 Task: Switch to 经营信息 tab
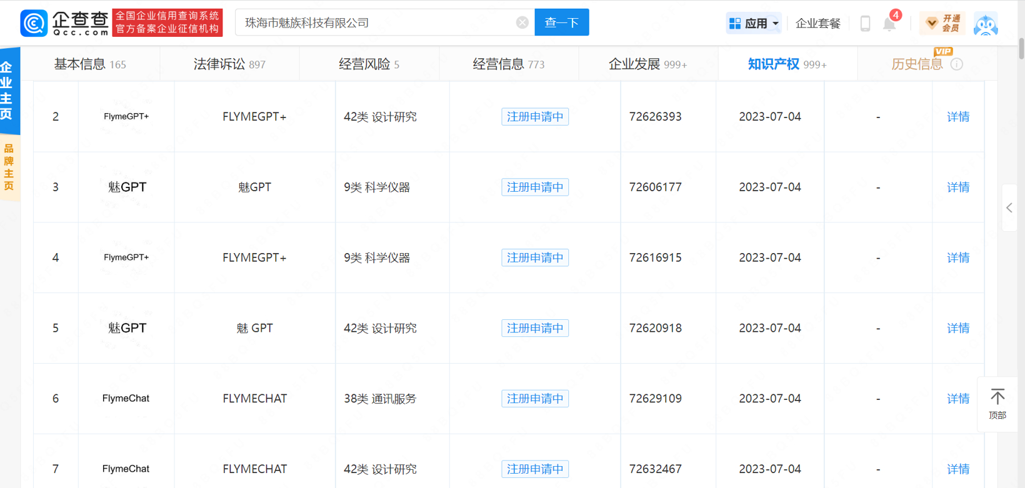509,64
